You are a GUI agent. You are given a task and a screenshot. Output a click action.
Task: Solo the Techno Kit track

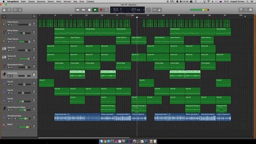(x=12, y=59)
